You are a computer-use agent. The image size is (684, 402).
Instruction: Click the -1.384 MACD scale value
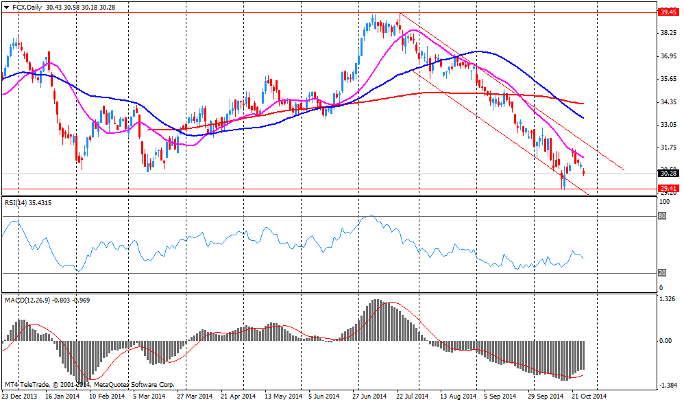(x=668, y=385)
